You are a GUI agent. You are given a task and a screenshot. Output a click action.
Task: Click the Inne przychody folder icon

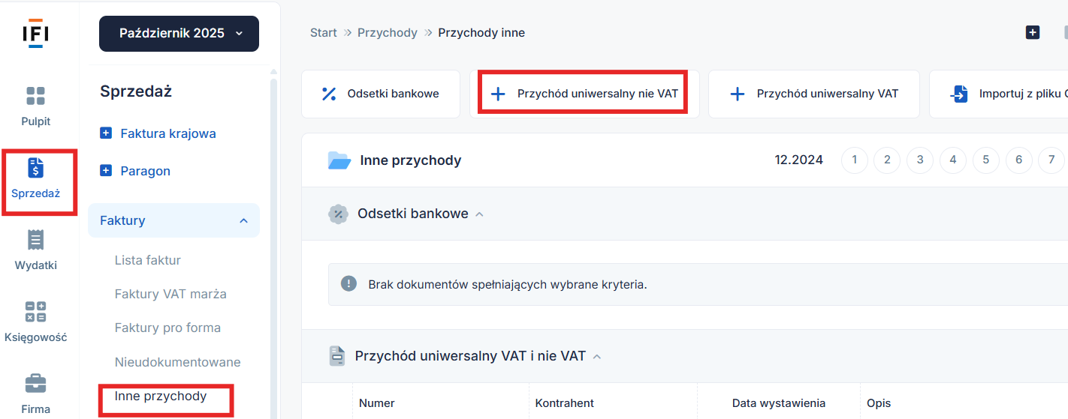[339, 160]
